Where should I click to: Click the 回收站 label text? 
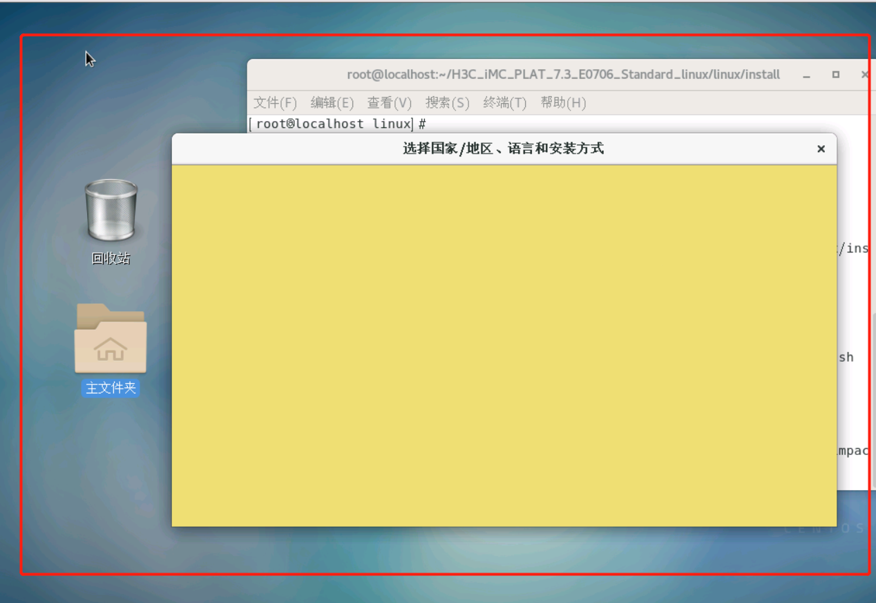[x=111, y=259]
